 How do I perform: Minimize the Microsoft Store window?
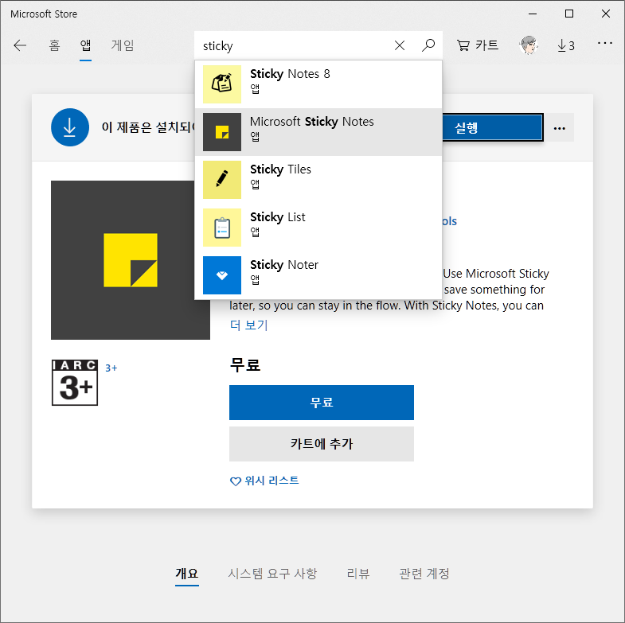(533, 14)
